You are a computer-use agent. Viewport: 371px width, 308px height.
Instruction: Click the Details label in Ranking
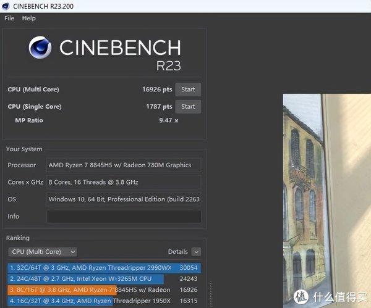(x=177, y=252)
